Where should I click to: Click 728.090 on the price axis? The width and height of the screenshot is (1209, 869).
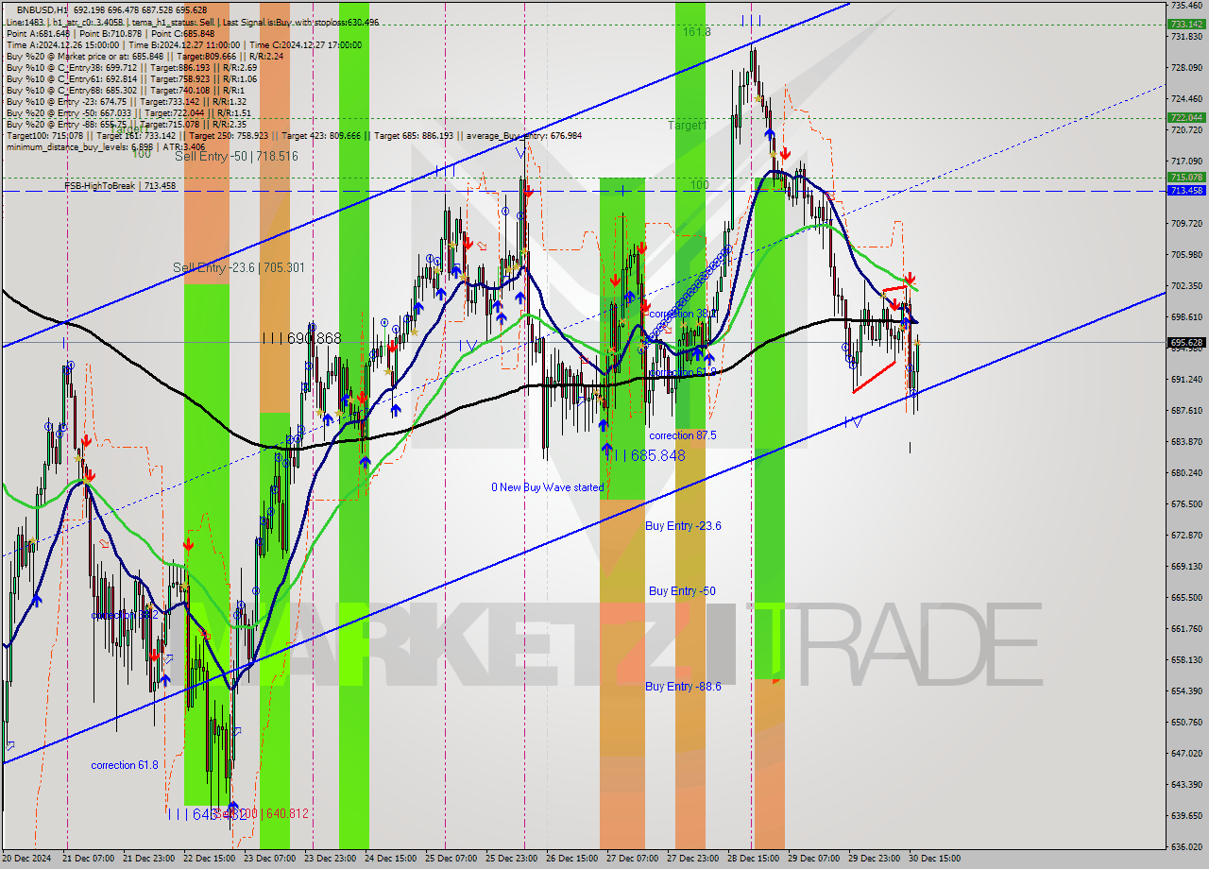[x=1186, y=68]
